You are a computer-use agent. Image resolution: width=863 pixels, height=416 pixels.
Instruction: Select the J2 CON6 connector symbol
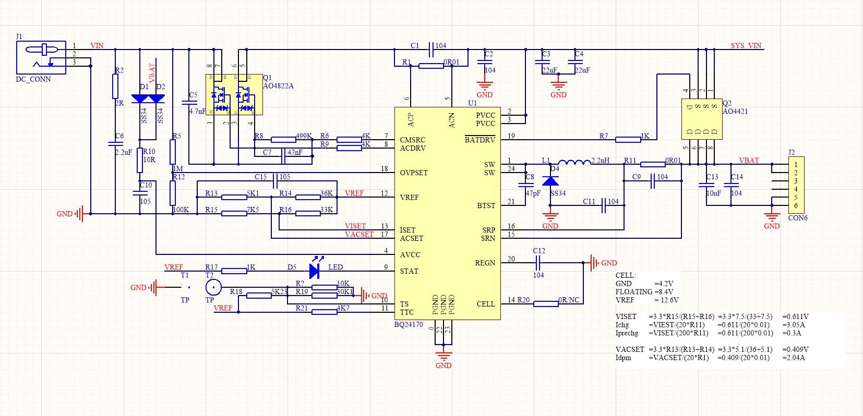click(796, 185)
